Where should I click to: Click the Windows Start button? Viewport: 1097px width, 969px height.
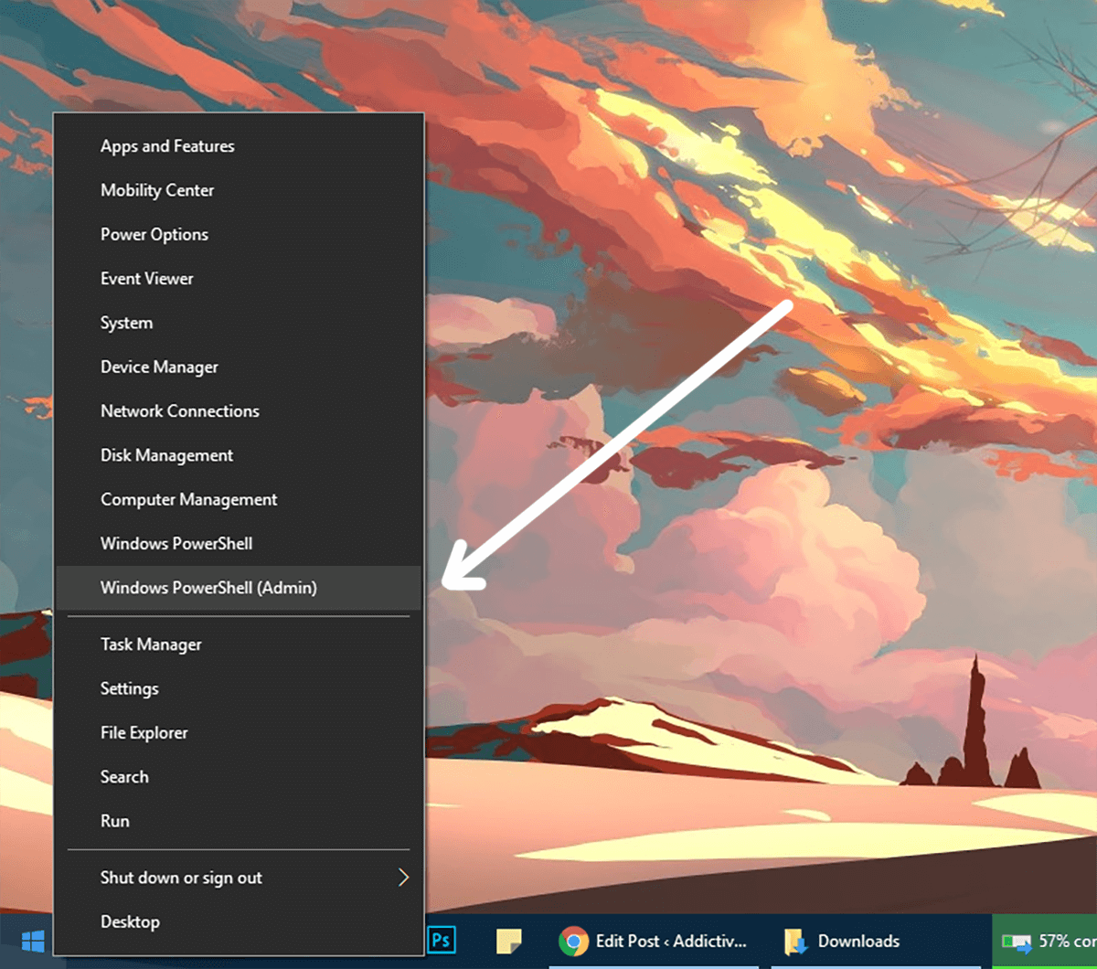click(x=33, y=941)
